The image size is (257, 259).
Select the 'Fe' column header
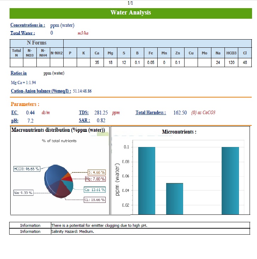151,53
